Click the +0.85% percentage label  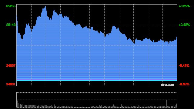point(184,6)
